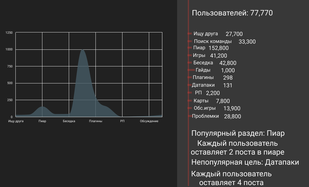This screenshot has width=309, height=187.
Task: Select the 'Пиар' label in stats list
Action: [x=199, y=48]
